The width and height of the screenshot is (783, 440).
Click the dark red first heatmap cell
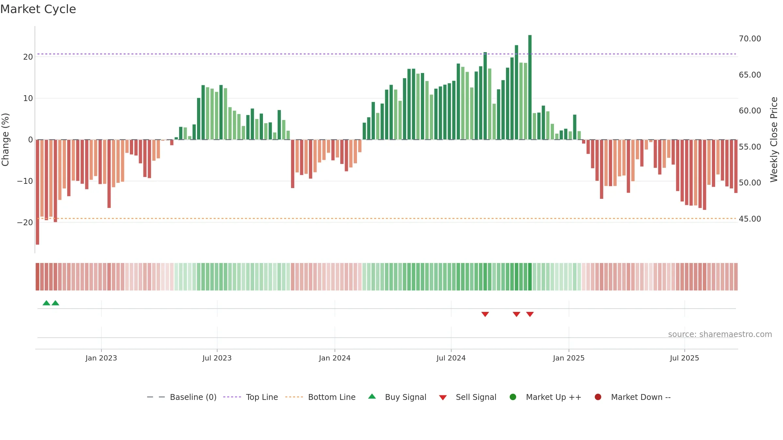(x=38, y=277)
